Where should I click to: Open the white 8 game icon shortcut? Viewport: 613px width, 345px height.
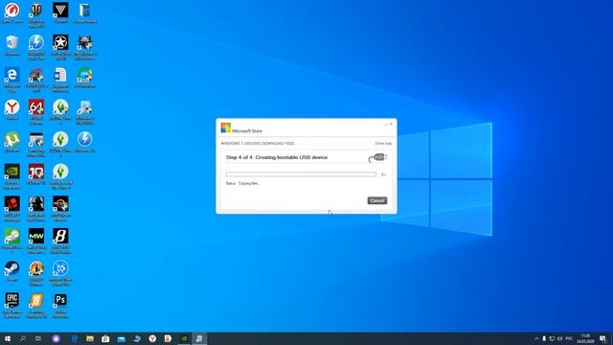pos(60,241)
